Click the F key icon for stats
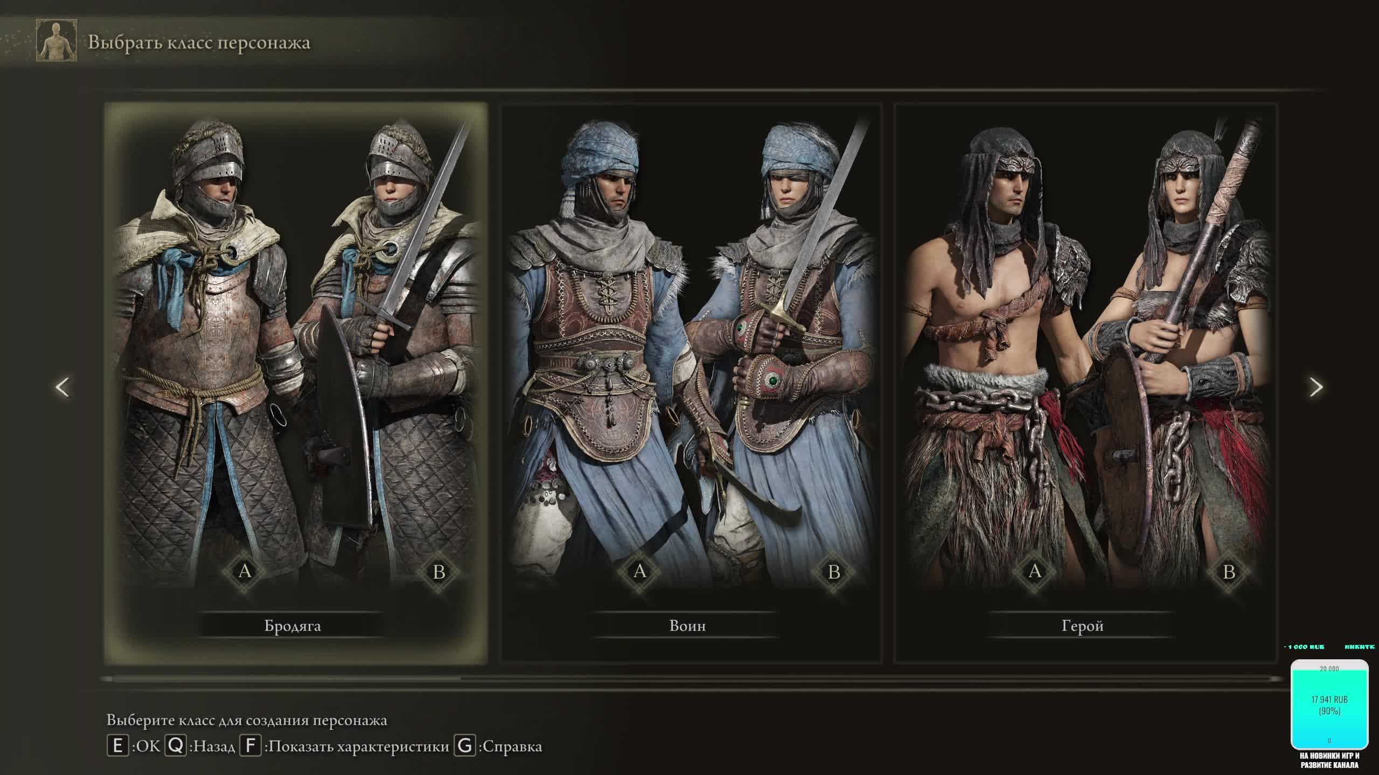The image size is (1379, 775). pyautogui.click(x=250, y=746)
